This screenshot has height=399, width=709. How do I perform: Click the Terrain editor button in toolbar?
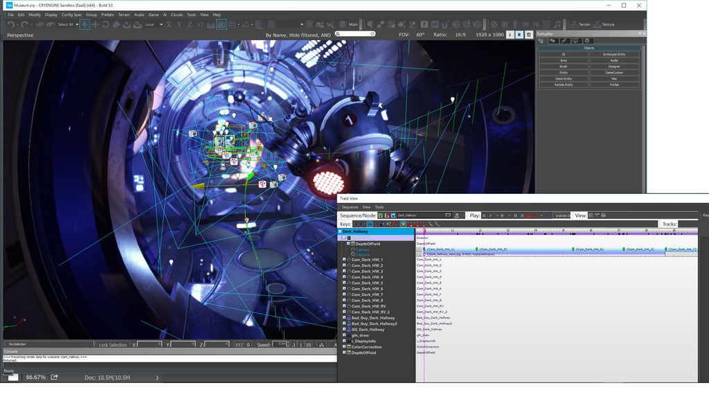(x=580, y=24)
